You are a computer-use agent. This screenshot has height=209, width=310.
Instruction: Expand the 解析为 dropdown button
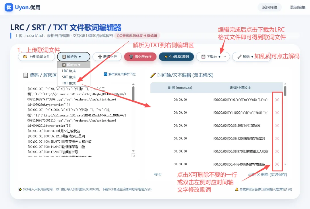(73, 57)
